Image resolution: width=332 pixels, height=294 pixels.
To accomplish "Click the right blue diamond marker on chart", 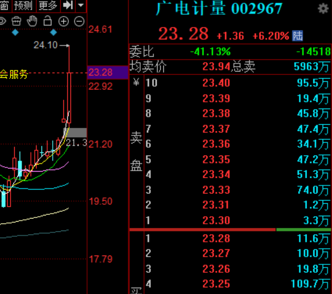I will [x=54, y=33].
